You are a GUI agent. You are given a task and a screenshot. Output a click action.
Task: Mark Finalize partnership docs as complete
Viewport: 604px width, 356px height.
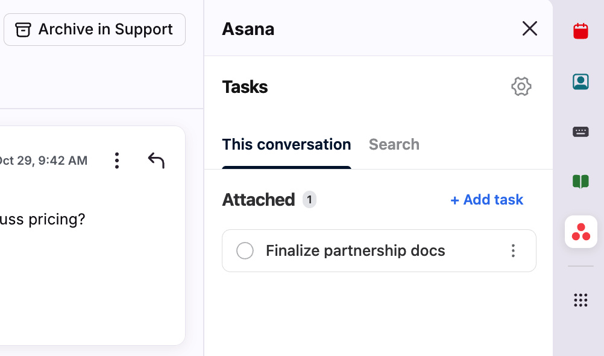[x=245, y=251]
